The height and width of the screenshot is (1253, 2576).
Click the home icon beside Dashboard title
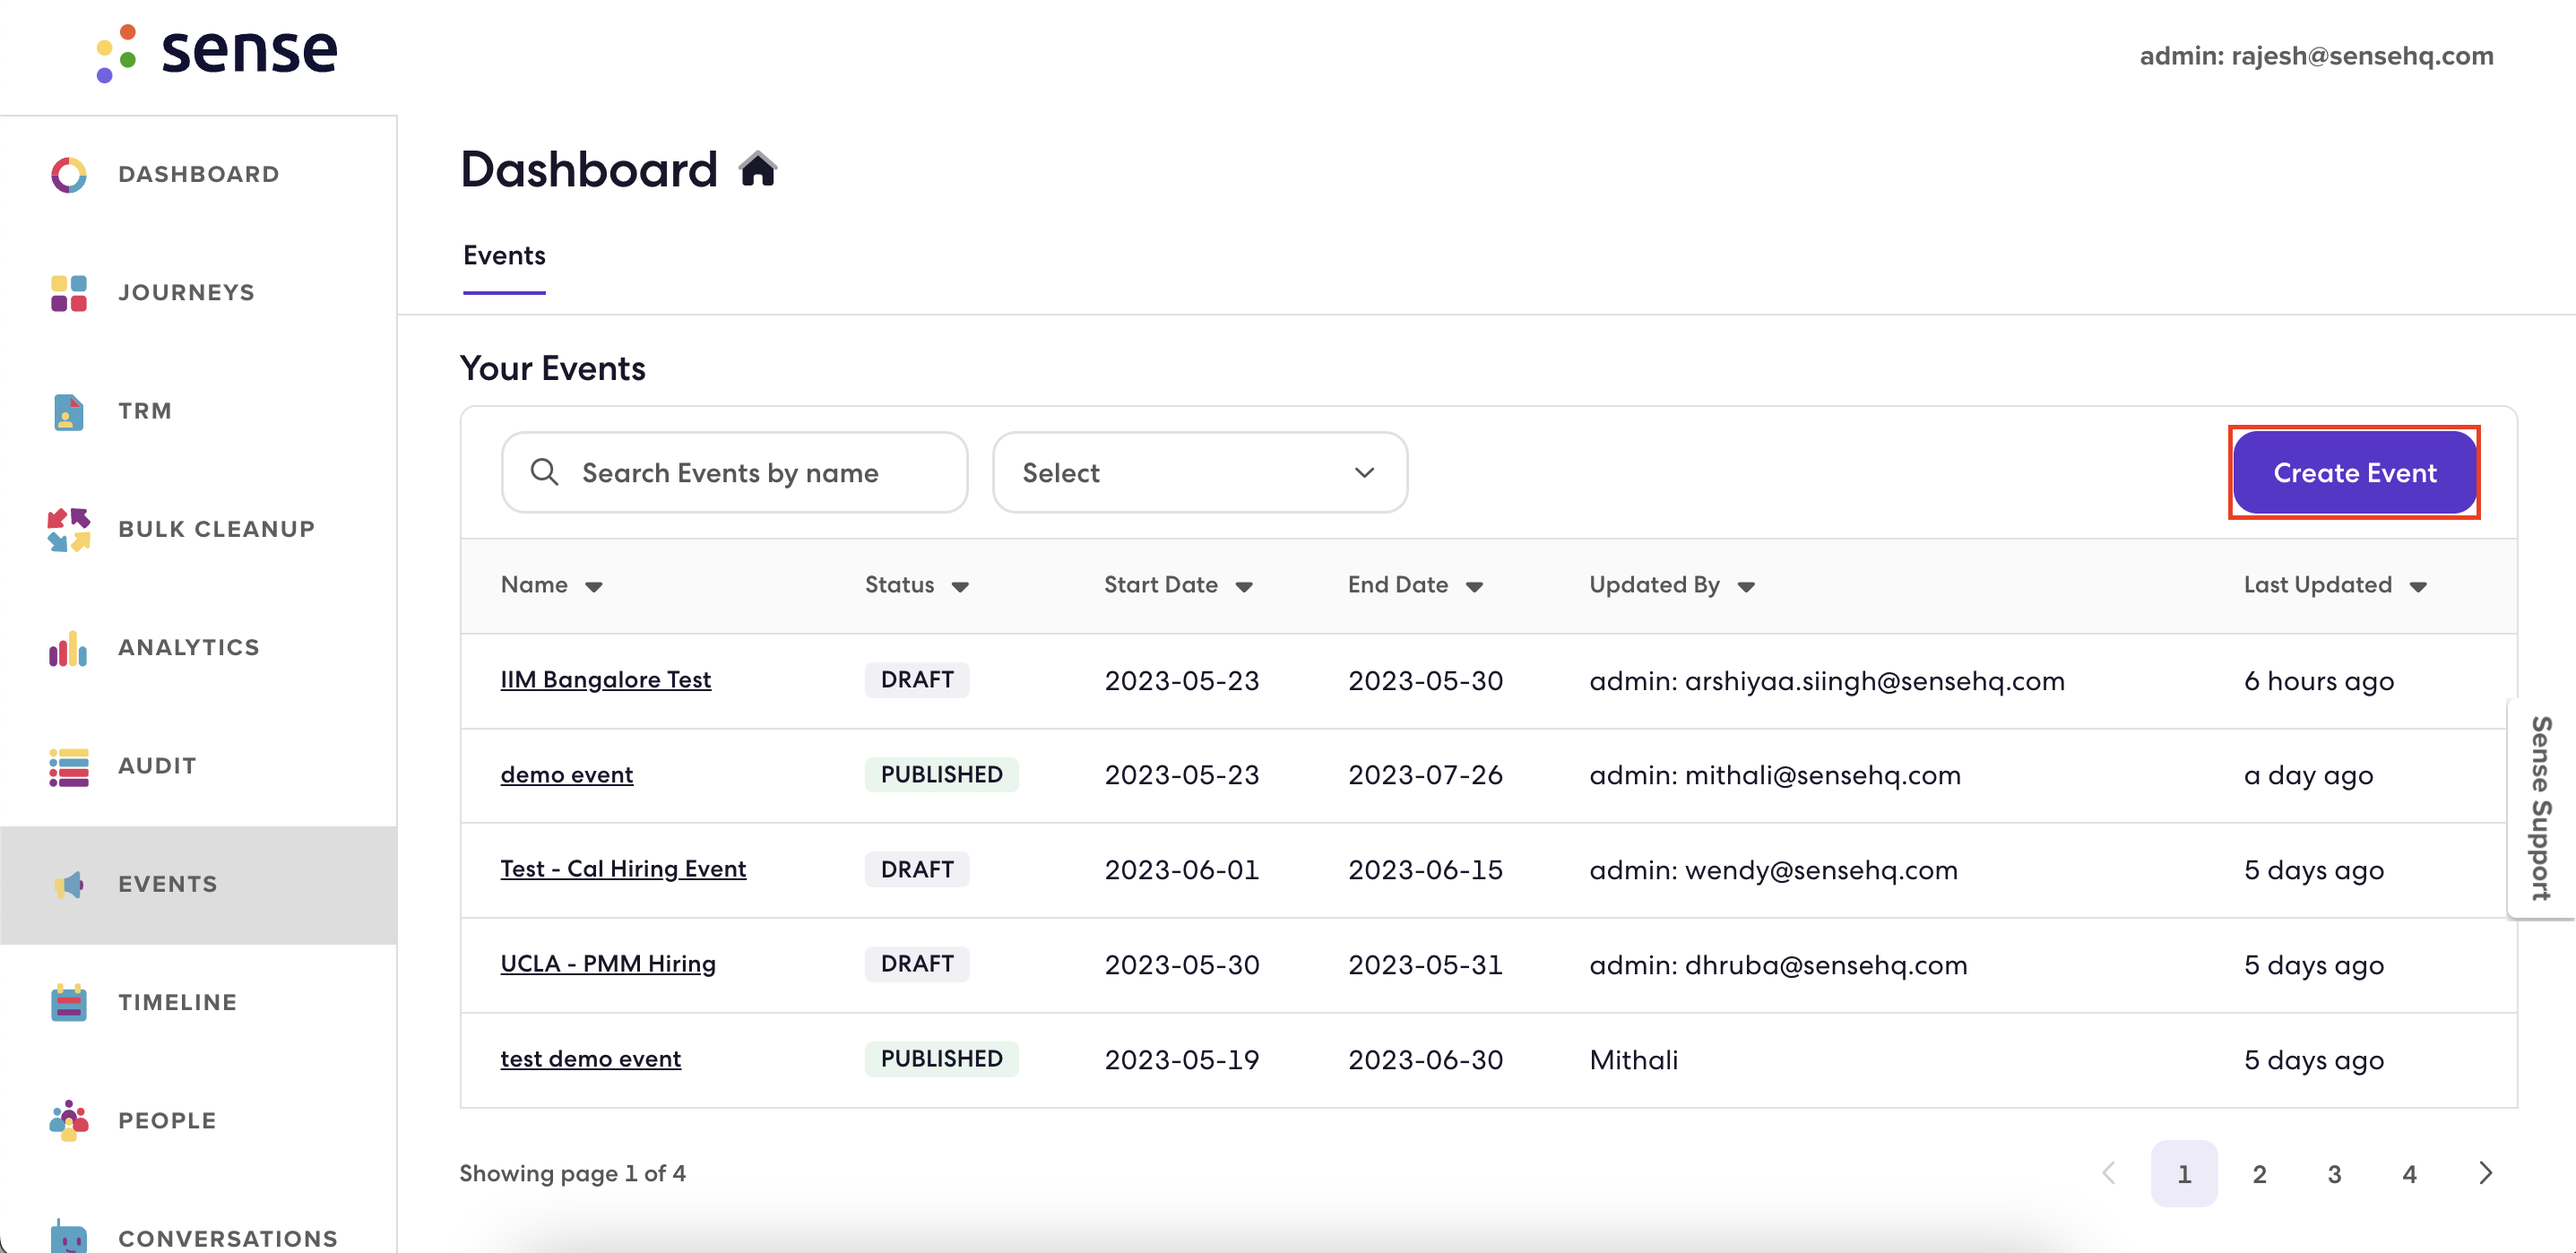[758, 169]
